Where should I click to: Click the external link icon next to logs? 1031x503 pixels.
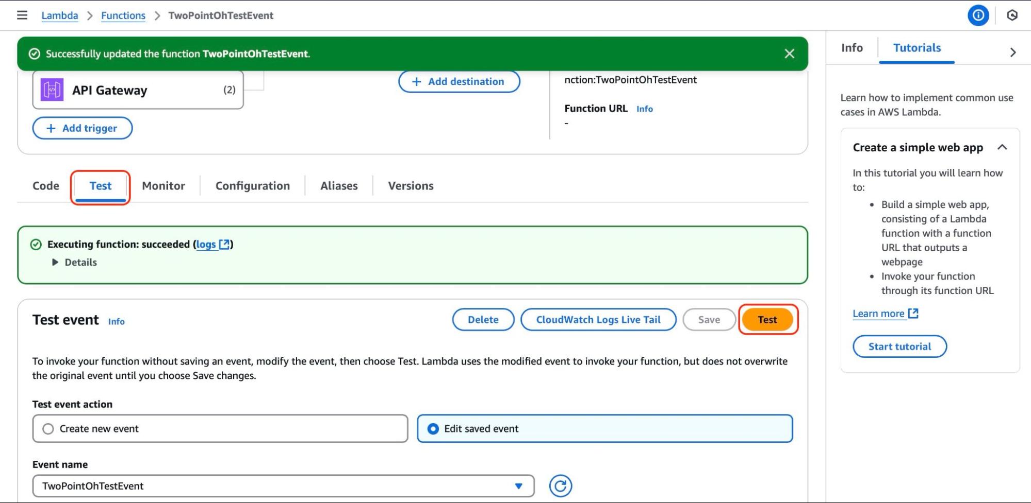click(x=224, y=245)
